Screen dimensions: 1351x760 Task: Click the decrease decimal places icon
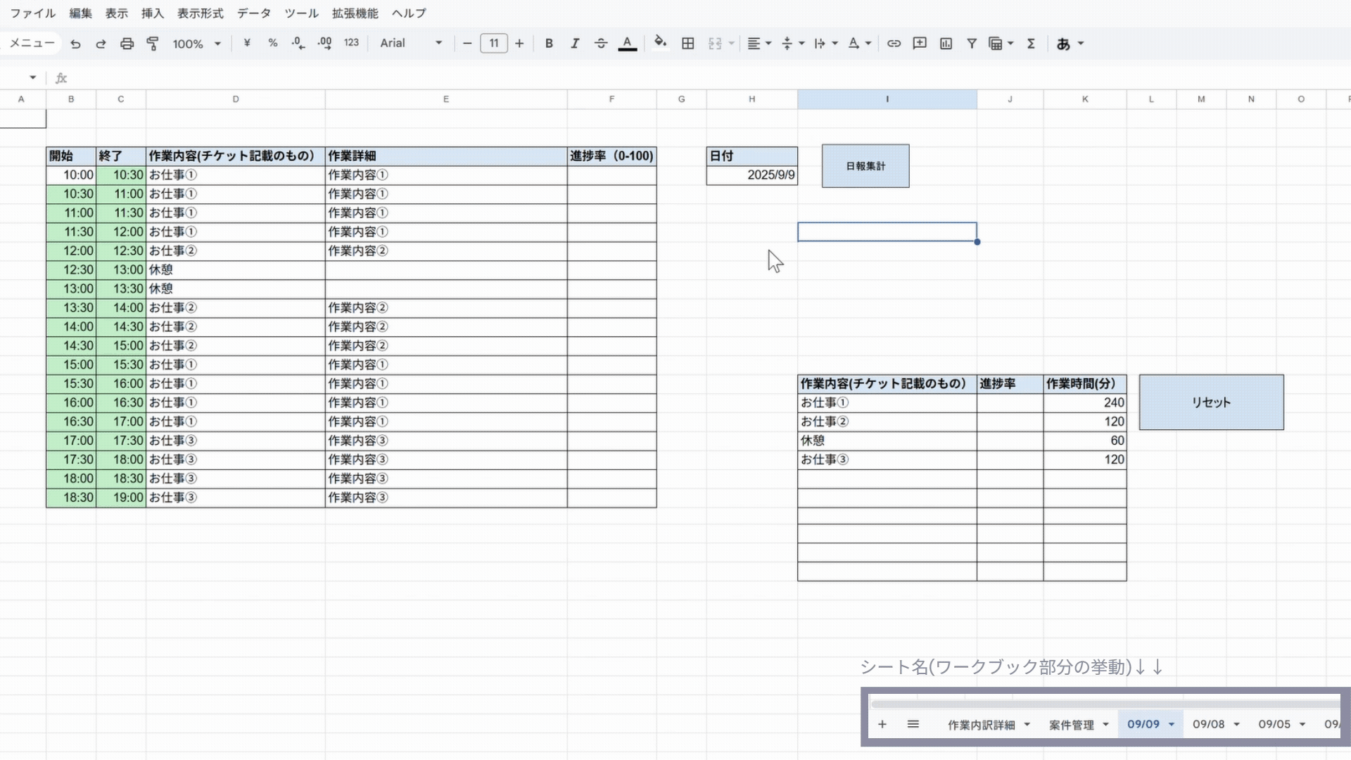coord(298,43)
